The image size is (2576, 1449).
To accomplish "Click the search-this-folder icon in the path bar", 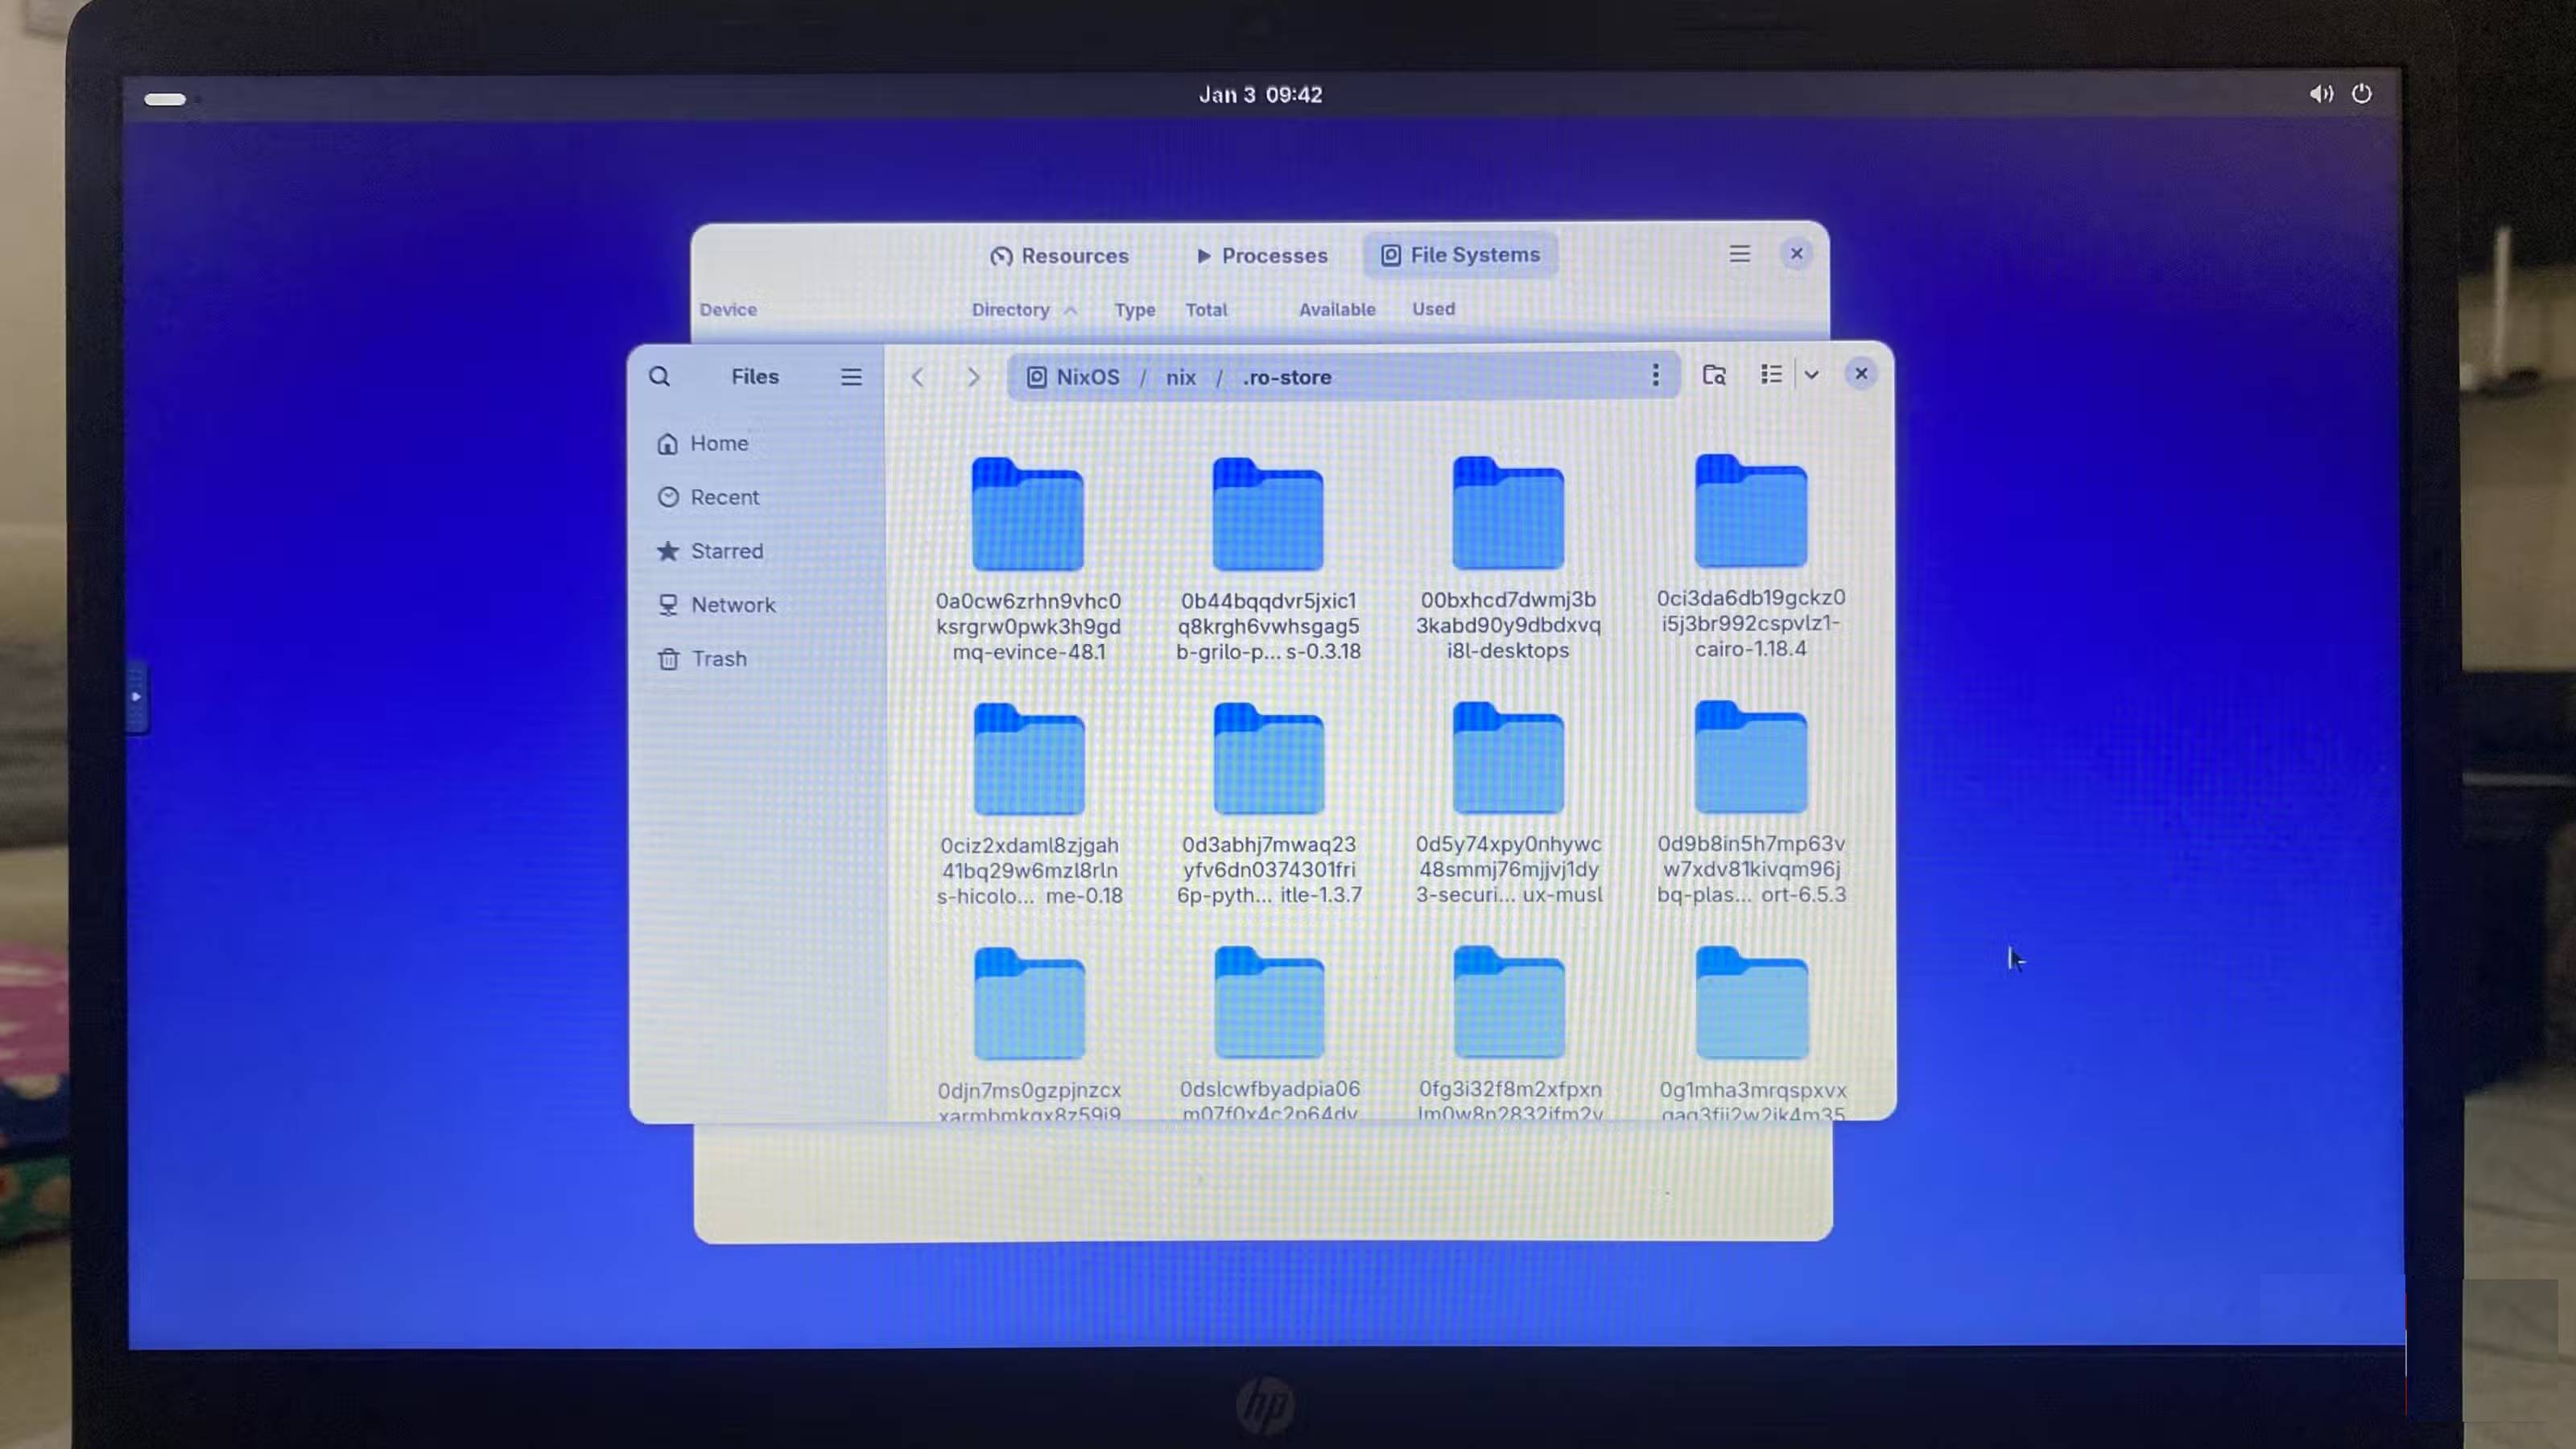I will point(1714,375).
